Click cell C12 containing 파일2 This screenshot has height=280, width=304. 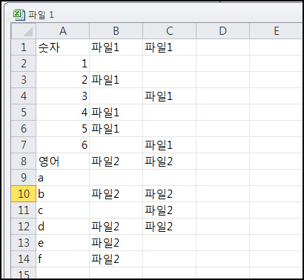(169, 227)
